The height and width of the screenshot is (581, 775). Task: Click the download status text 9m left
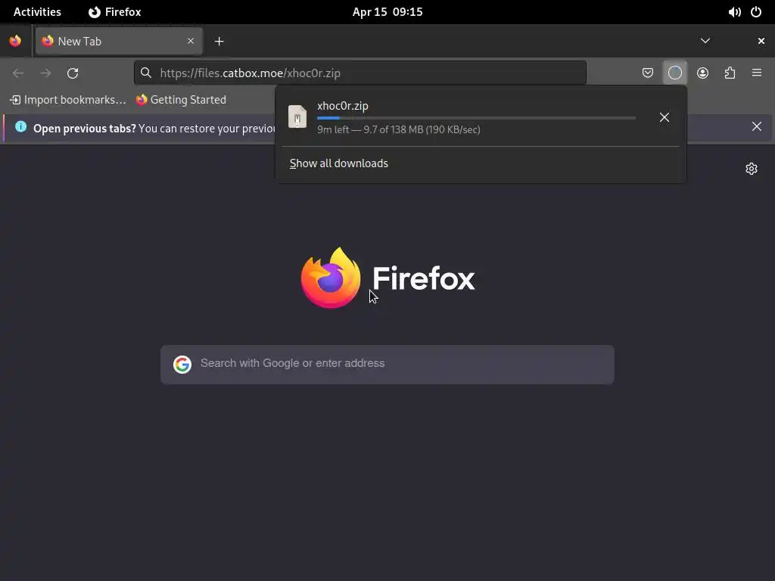398,129
